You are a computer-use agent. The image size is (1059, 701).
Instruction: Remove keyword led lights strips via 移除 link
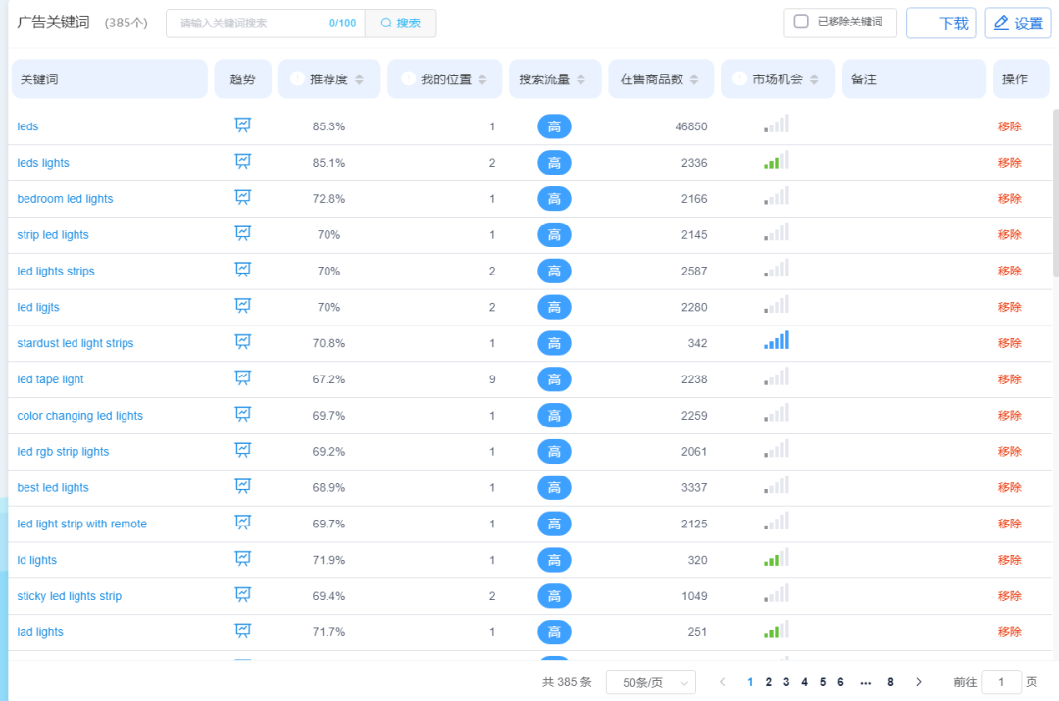click(1010, 269)
